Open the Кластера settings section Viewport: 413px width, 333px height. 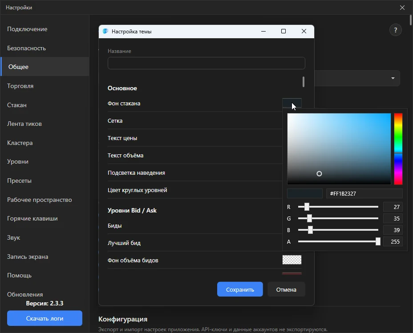click(45, 143)
